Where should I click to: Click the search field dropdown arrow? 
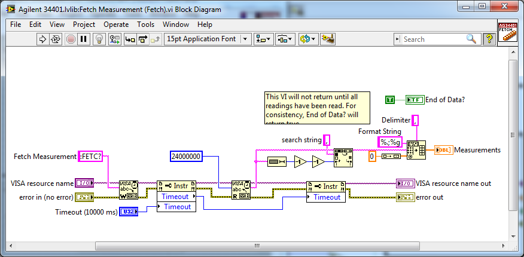[398, 39]
